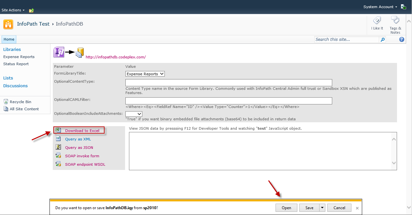Click the text area scroll down arrow
The image size is (412, 215).
pyautogui.click(x=394, y=163)
